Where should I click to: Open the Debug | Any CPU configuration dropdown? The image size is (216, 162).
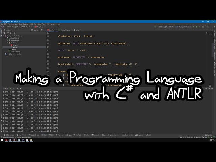[x=166, y=27]
